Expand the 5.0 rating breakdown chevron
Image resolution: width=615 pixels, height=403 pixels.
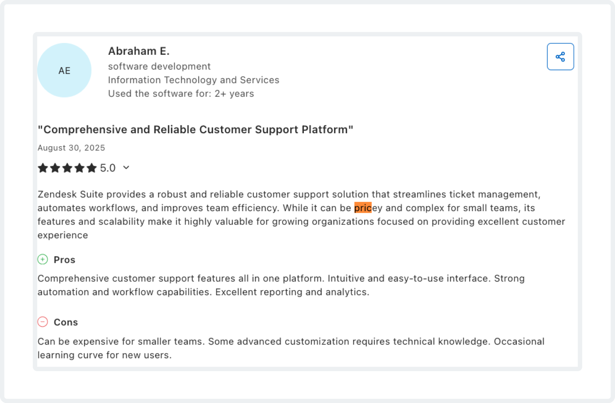pos(126,168)
